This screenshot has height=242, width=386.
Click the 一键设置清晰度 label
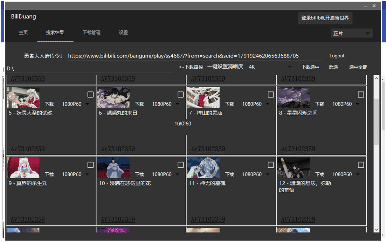pos(225,67)
